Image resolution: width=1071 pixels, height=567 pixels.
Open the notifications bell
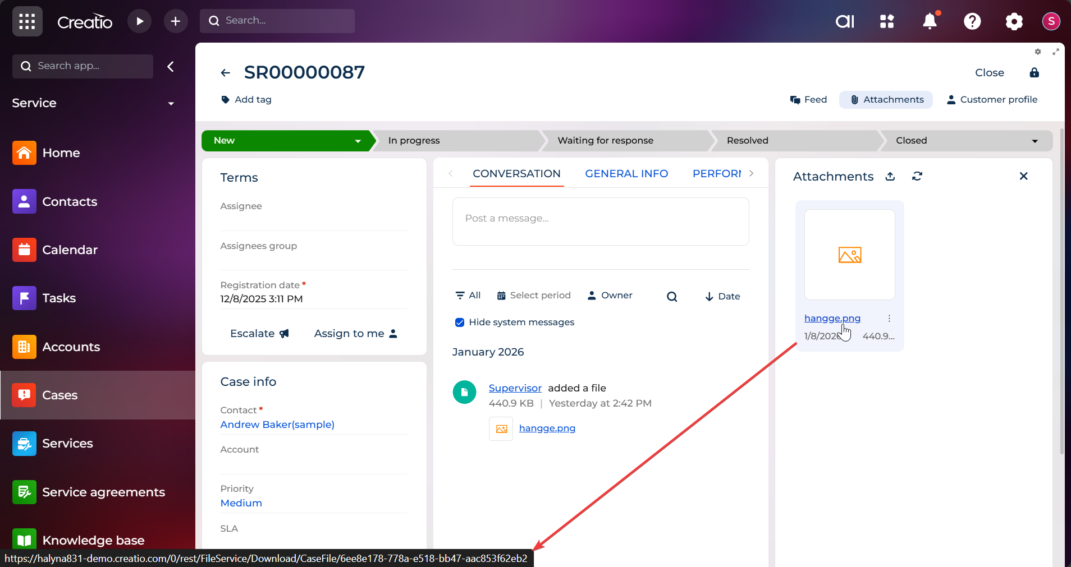pos(930,21)
